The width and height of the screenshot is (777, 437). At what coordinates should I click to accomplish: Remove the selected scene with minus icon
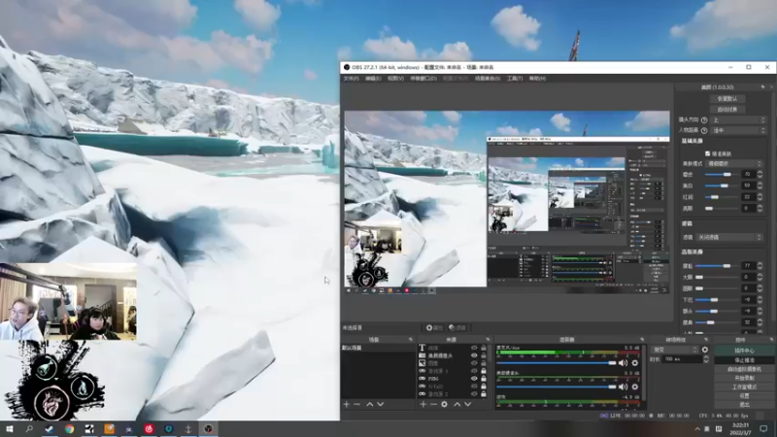pyautogui.click(x=356, y=404)
